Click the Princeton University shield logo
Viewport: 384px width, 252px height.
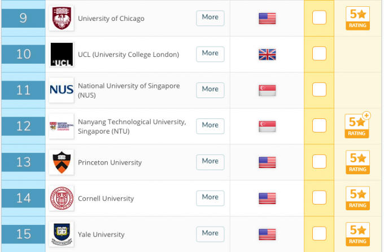[61, 162]
